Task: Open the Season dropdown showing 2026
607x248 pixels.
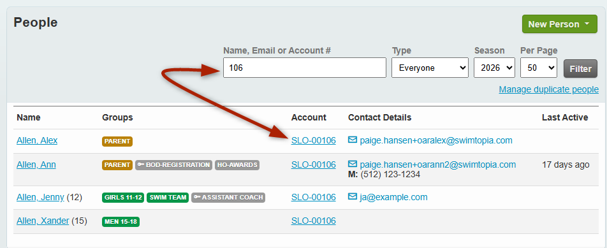Action: pos(494,68)
